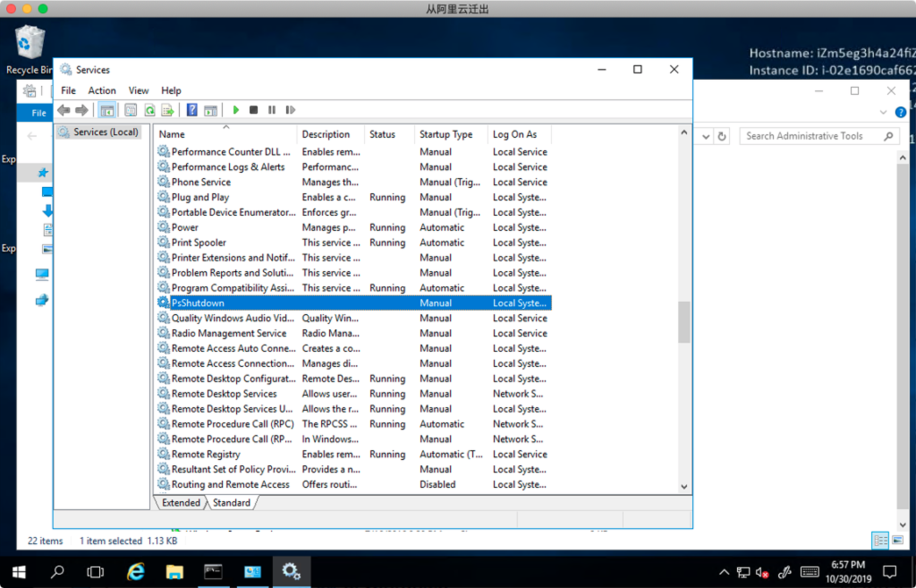Open the Action menu

101,90
